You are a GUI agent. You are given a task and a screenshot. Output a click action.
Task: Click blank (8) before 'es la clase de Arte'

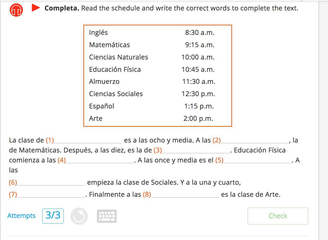(x=185, y=194)
